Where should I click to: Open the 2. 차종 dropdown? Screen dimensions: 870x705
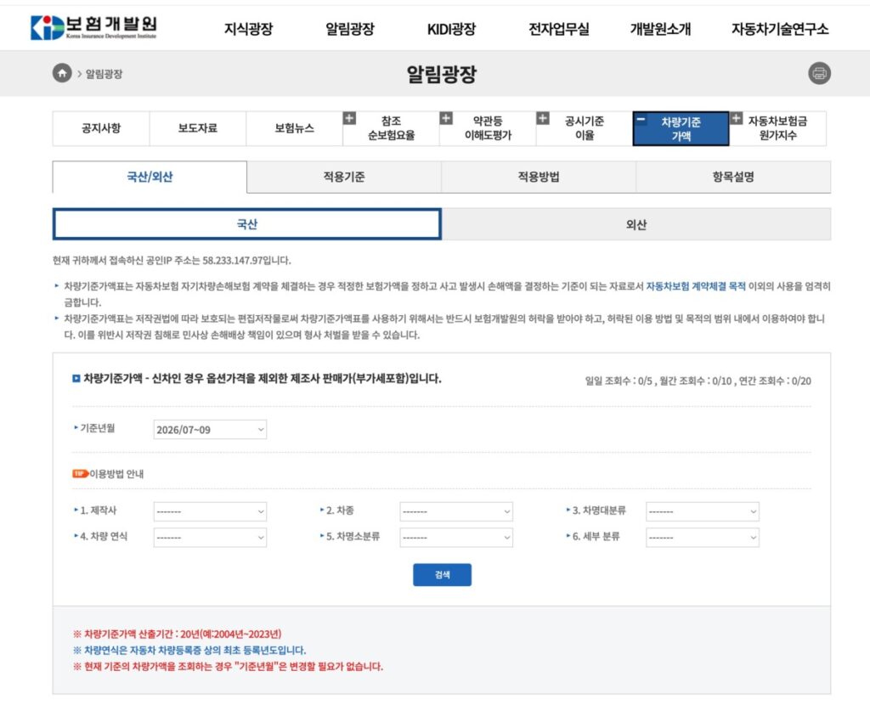(x=456, y=510)
